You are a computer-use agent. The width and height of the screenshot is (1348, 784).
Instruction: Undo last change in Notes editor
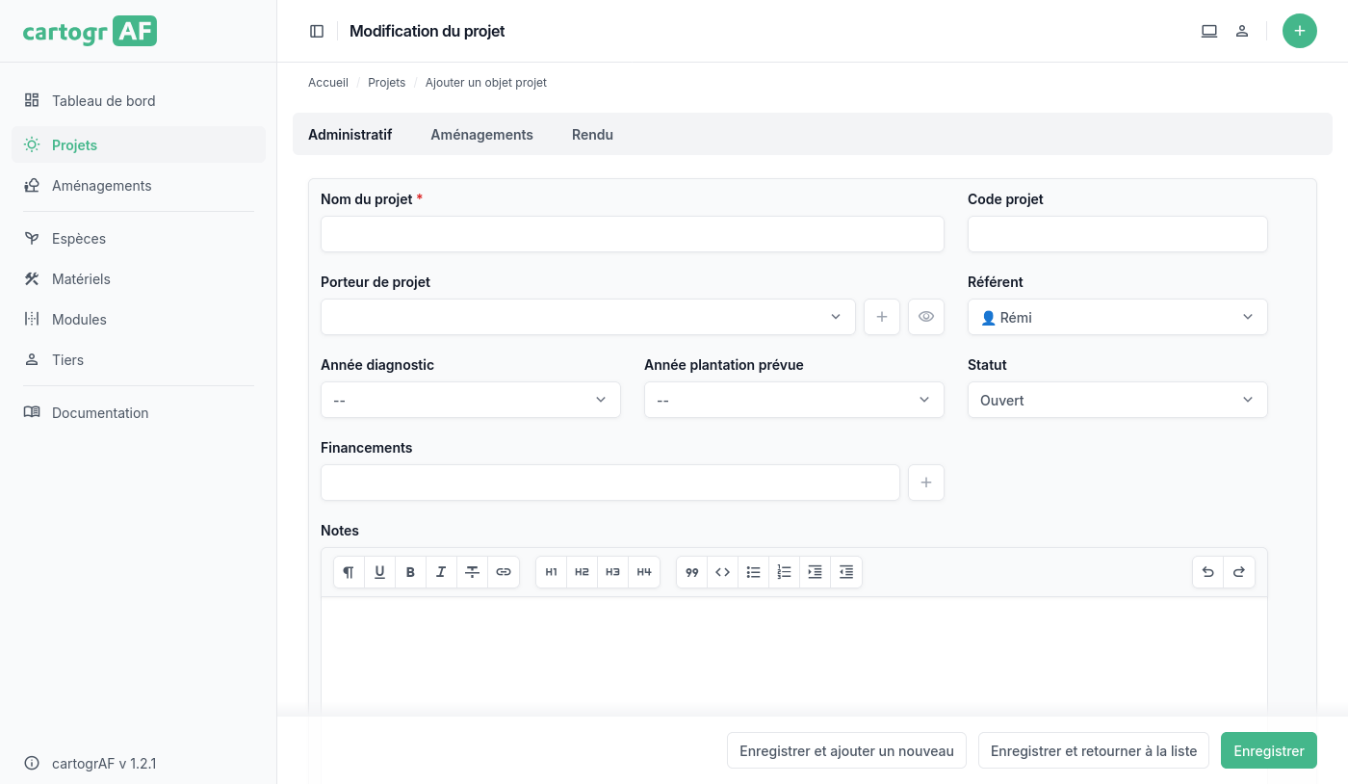coord(1207,572)
